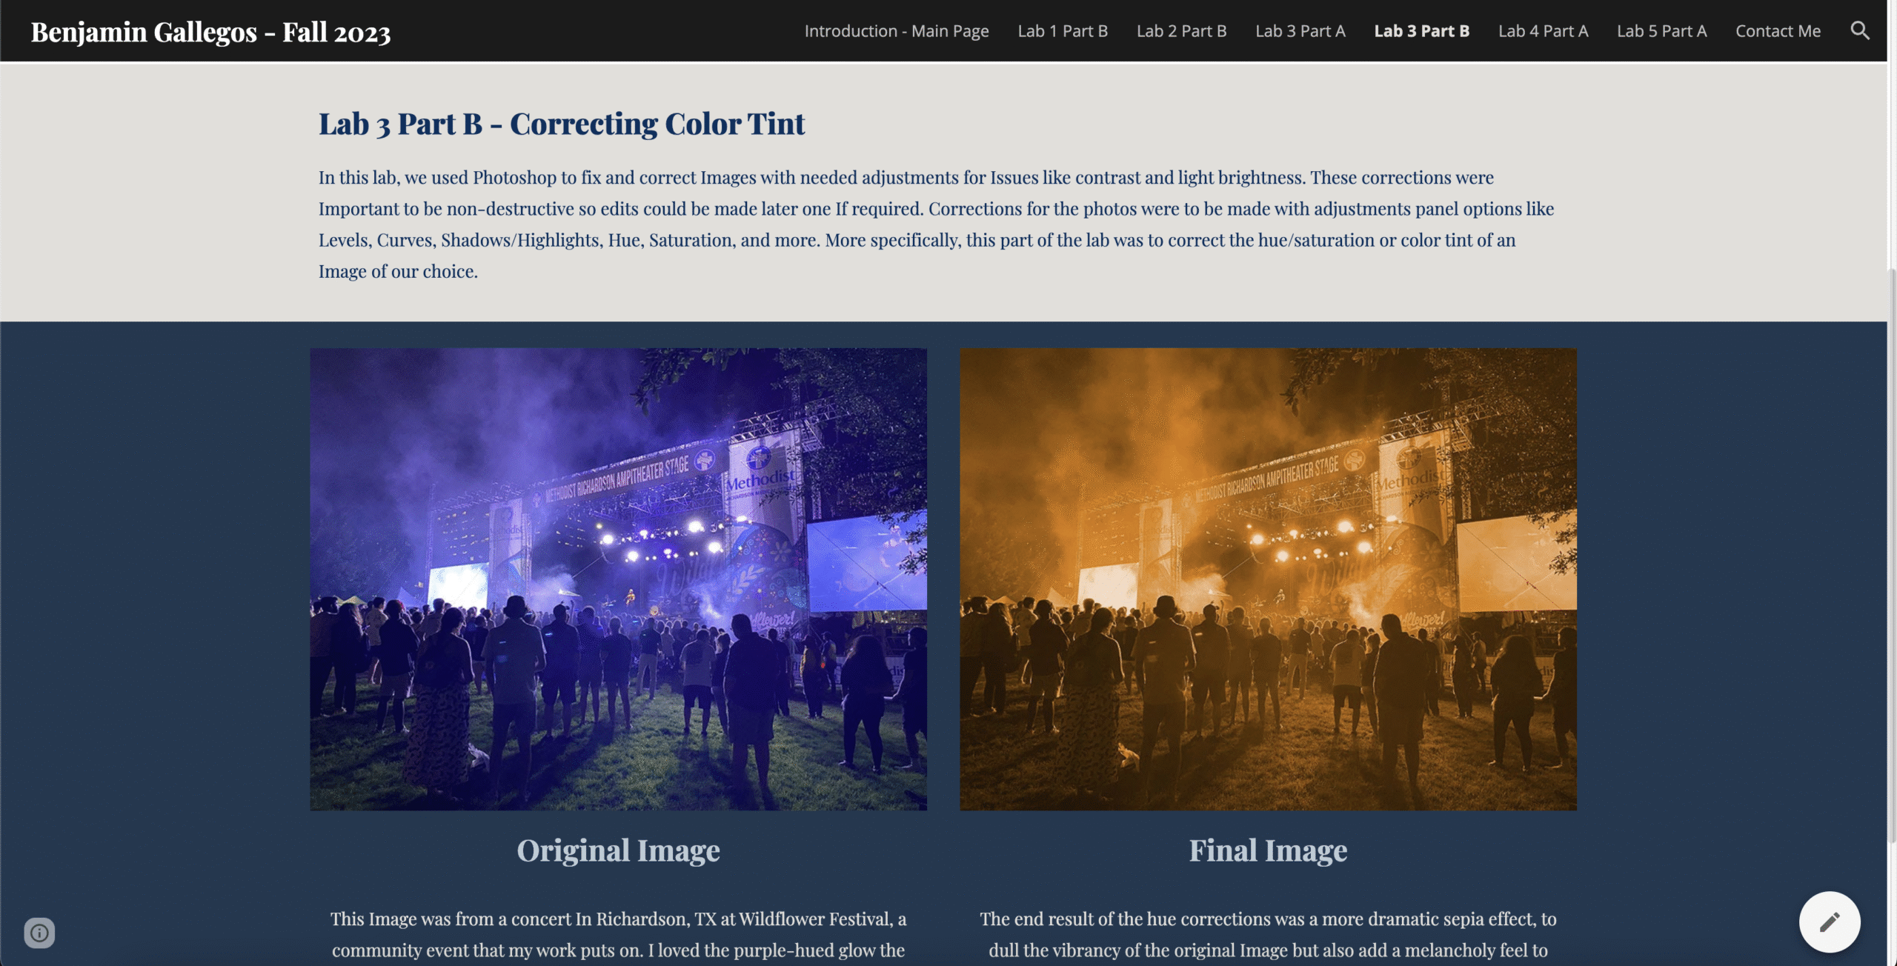View the purple original concert image

pyautogui.click(x=618, y=579)
